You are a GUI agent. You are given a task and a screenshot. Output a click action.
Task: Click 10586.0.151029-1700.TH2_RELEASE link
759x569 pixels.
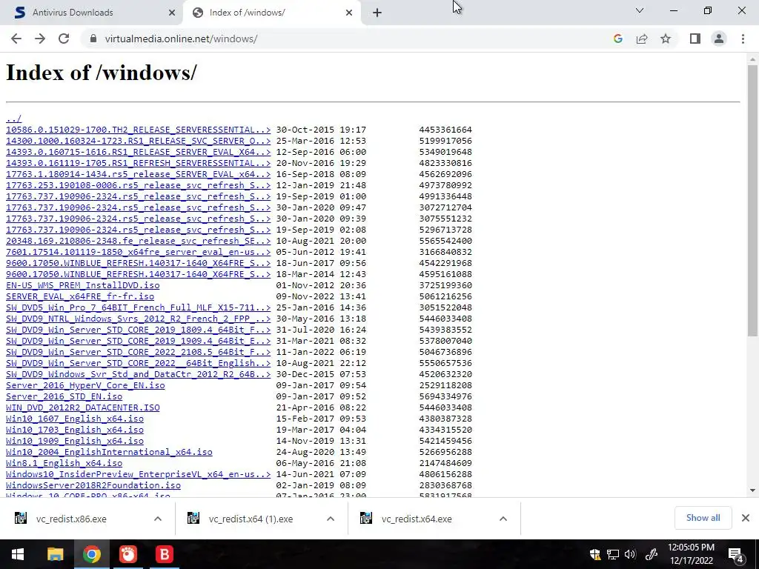138,130
